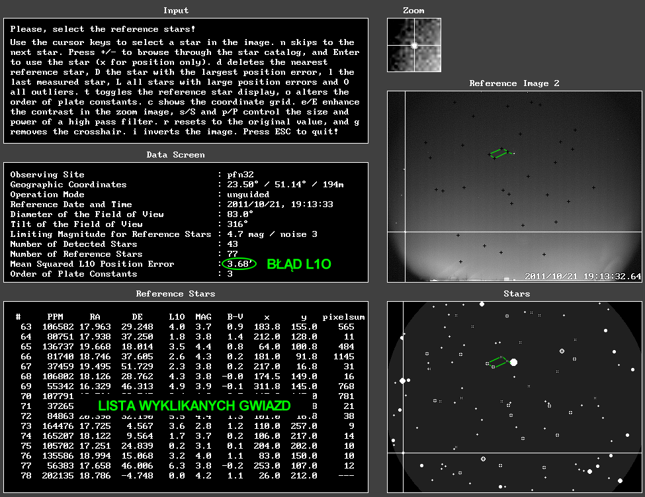This screenshot has height=497, width=645.
Task: Click the 'Order of Plate Constants' label
Action: click(x=73, y=273)
